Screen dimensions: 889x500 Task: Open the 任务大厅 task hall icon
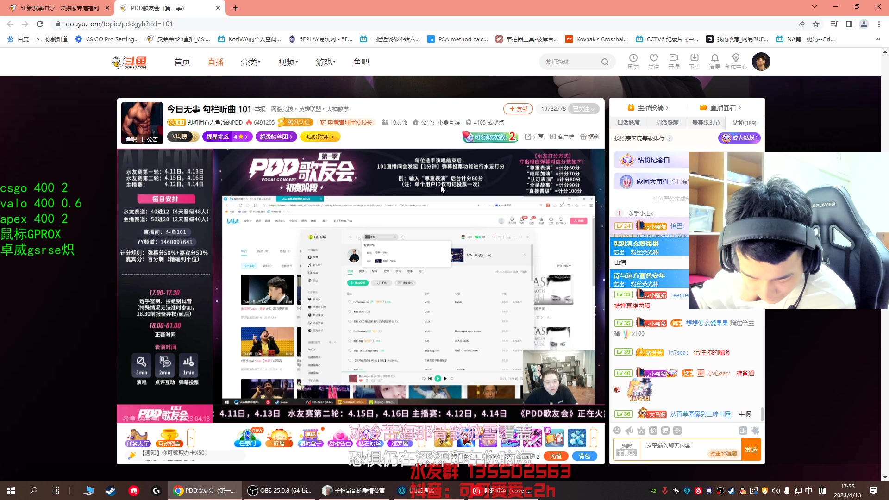pyautogui.click(x=138, y=437)
